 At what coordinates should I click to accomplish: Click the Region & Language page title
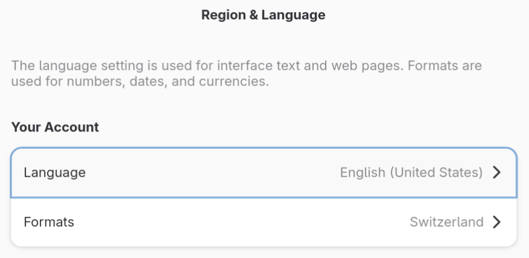(x=263, y=15)
